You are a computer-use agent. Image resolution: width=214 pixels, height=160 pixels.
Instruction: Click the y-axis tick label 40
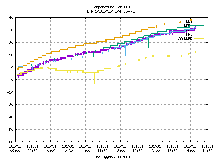coord(11,18)
